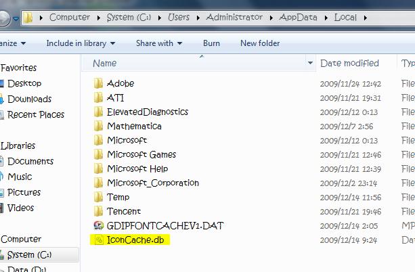Select Computer in navigation pane

(21, 239)
